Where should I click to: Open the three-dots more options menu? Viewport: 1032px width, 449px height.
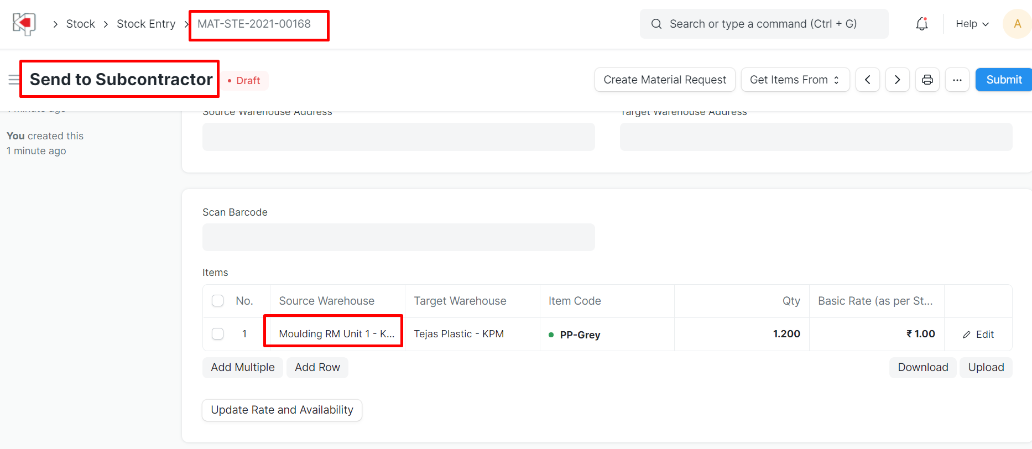coord(957,80)
